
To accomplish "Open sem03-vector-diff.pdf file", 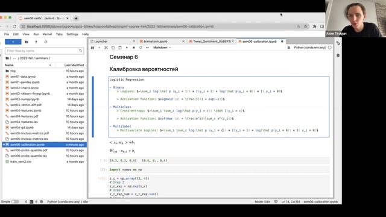I will (44, 105).
